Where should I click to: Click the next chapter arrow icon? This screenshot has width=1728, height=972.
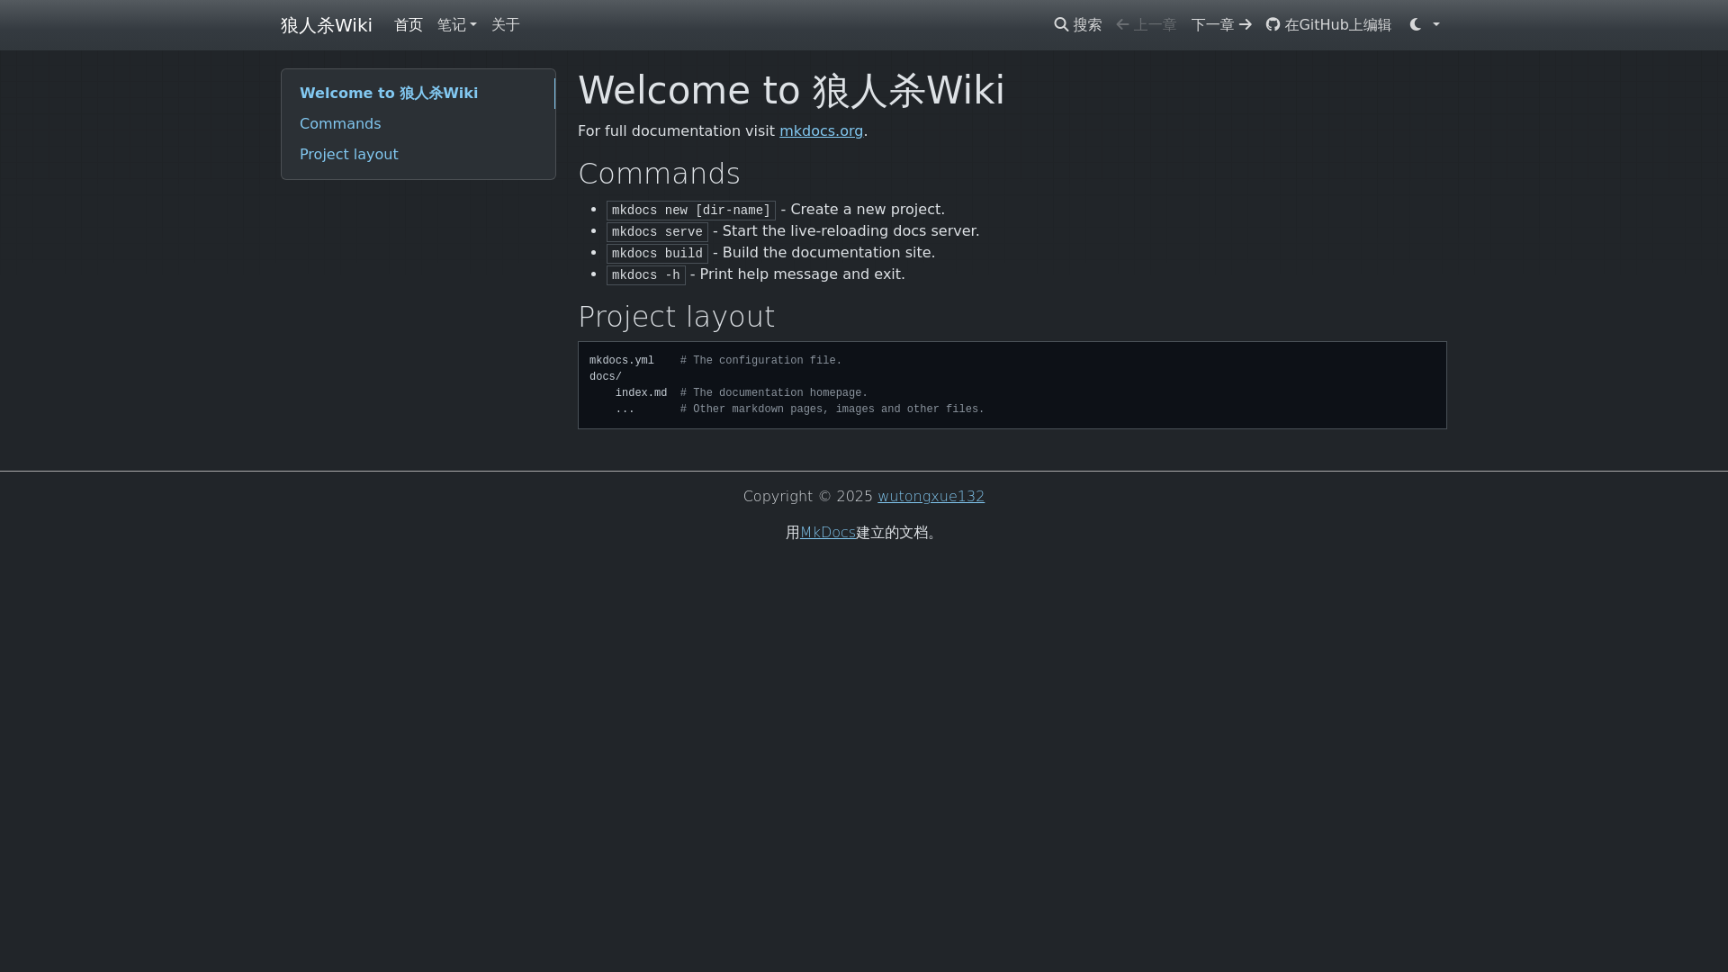pyautogui.click(x=1246, y=24)
